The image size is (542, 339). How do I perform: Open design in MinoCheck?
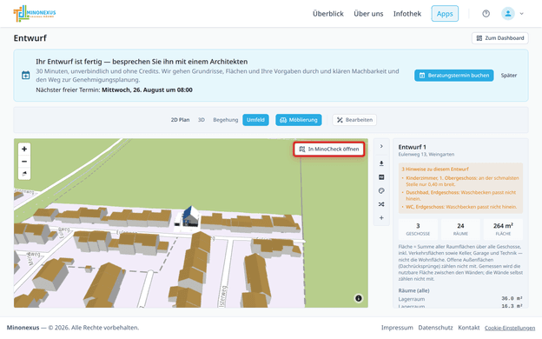click(x=329, y=150)
